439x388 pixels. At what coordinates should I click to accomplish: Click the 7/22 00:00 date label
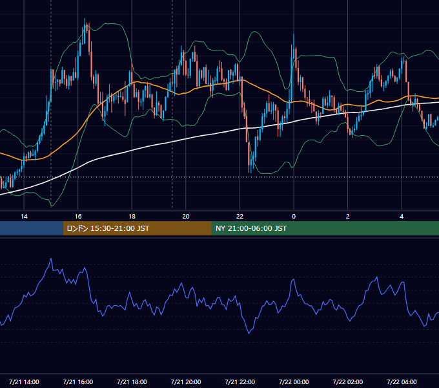(x=294, y=382)
